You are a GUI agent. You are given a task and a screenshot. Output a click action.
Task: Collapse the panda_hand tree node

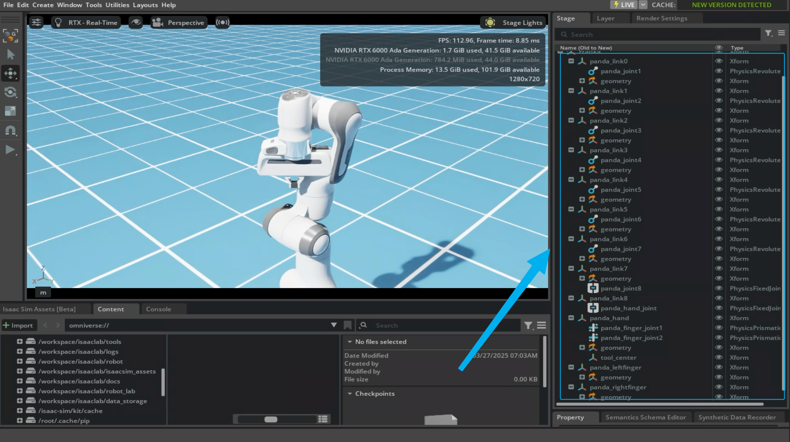[x=571, y=318]
